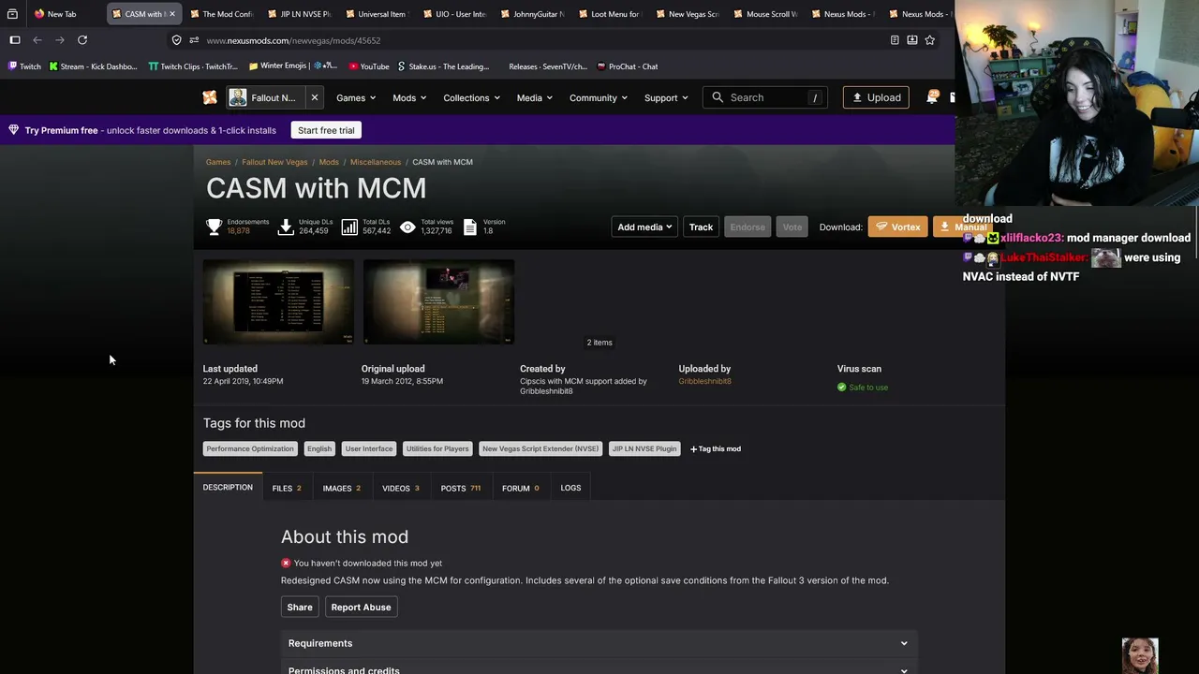Screen dimensions: 1199x674
Task: Click the Miscellaneous breadcrumb link
Action: (376, 162)
